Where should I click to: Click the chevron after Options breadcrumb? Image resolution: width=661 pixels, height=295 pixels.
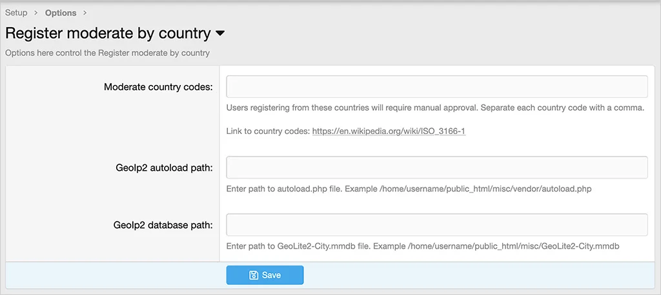tap(85, 13)
